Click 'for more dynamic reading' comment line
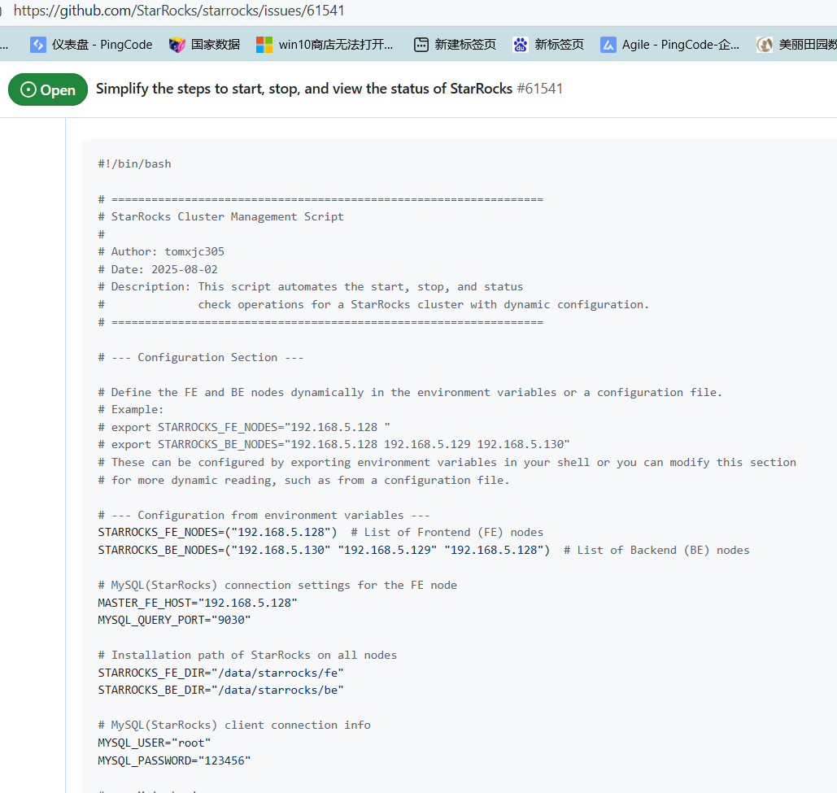This screenshot has height=793, width=837. pyautogui.click(x=303, y=480)
